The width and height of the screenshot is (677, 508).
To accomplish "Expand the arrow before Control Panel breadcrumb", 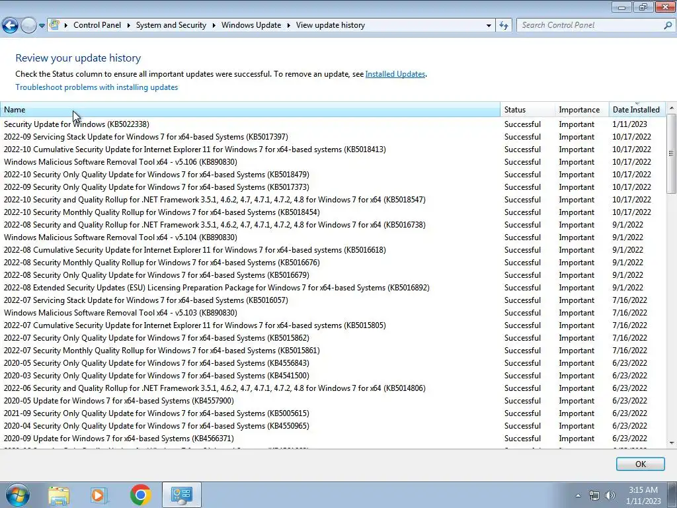I will pyautogui.click(x=66, y=25).
